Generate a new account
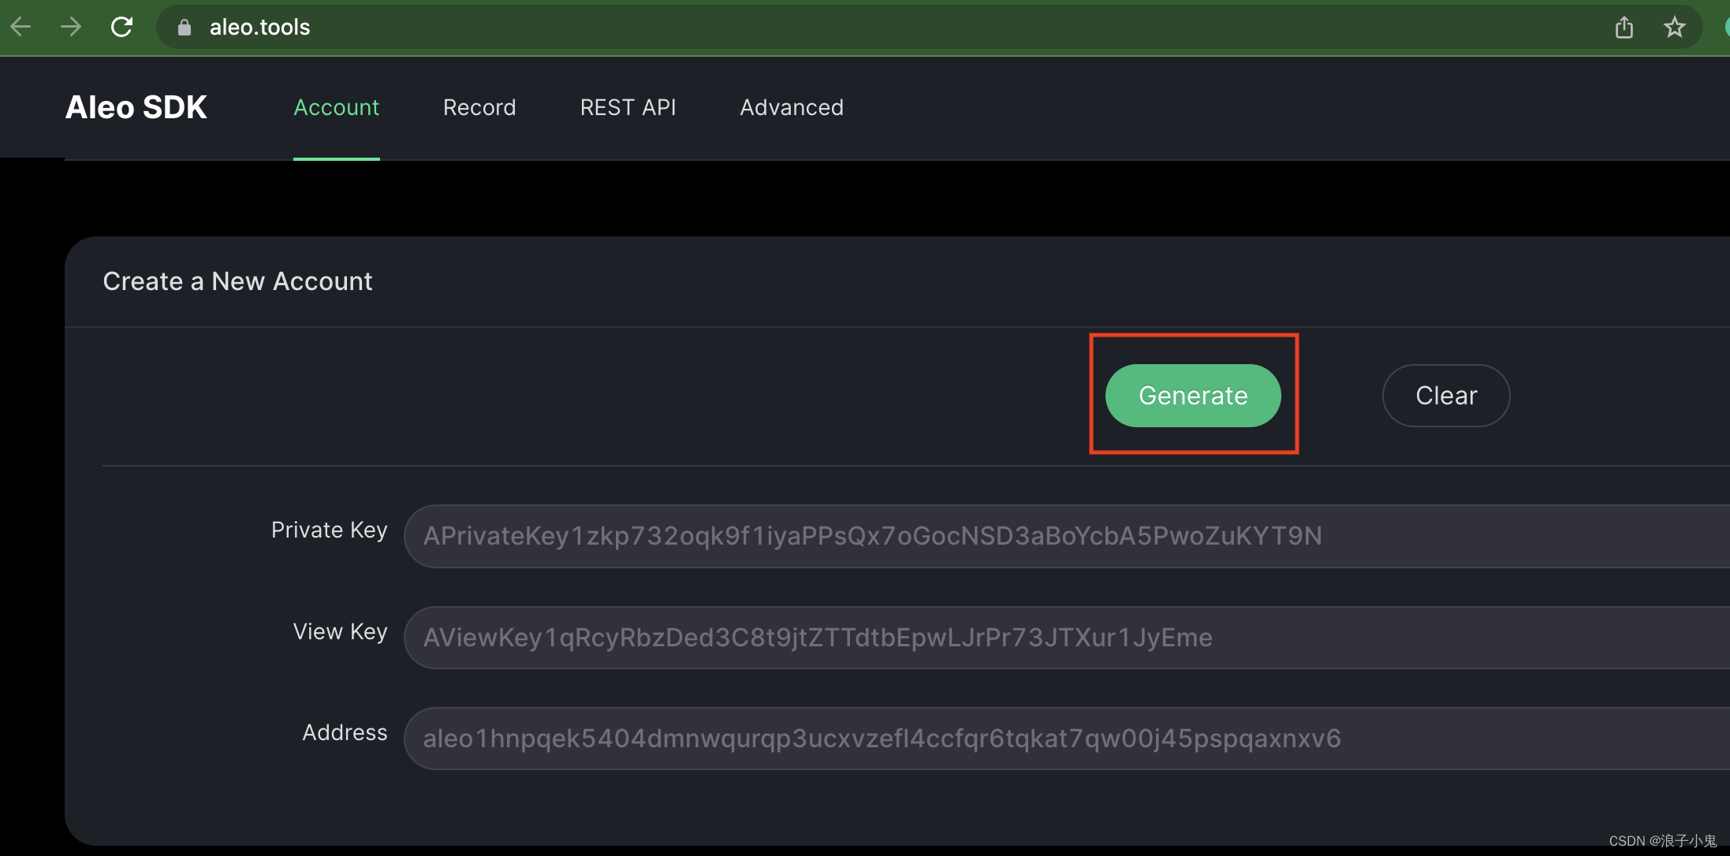The width and height of the screenshot is (1730, 856). (1193, 396)
